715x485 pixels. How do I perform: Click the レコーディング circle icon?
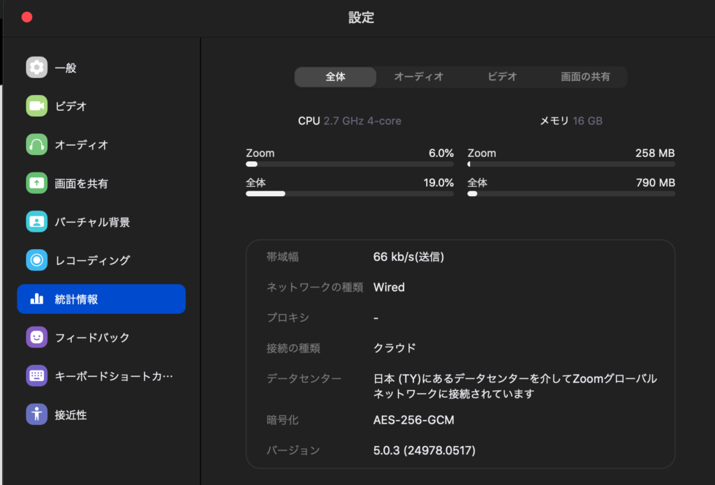pos(36,260)
